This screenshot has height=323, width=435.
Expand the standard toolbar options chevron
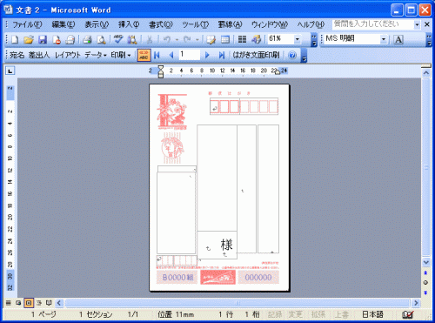click(x=314, y=40)
